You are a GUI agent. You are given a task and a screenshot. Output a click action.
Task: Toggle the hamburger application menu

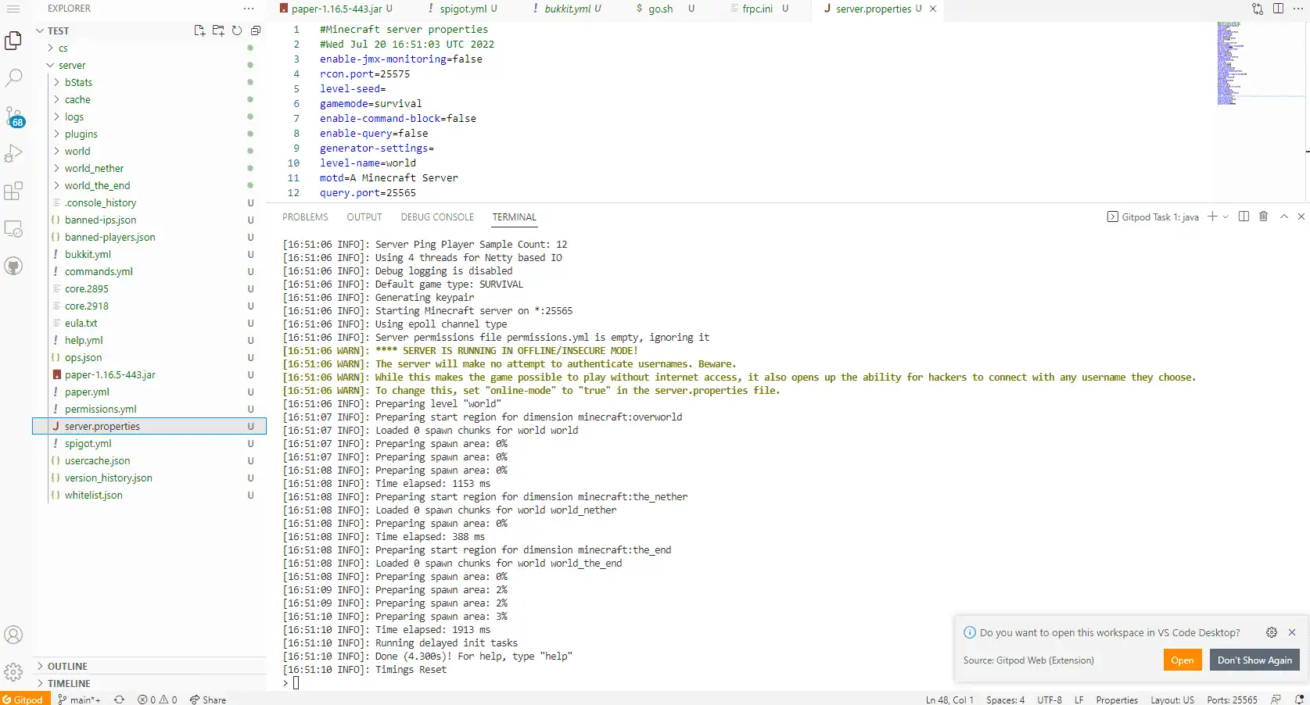point(13,9)
